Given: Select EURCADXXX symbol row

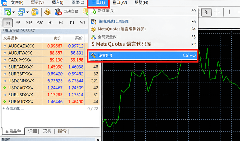Looking at the screenshot, I should [50, 67].
